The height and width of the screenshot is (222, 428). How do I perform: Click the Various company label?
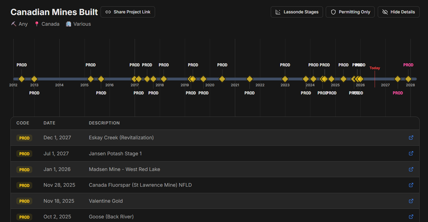pos(82,24)
